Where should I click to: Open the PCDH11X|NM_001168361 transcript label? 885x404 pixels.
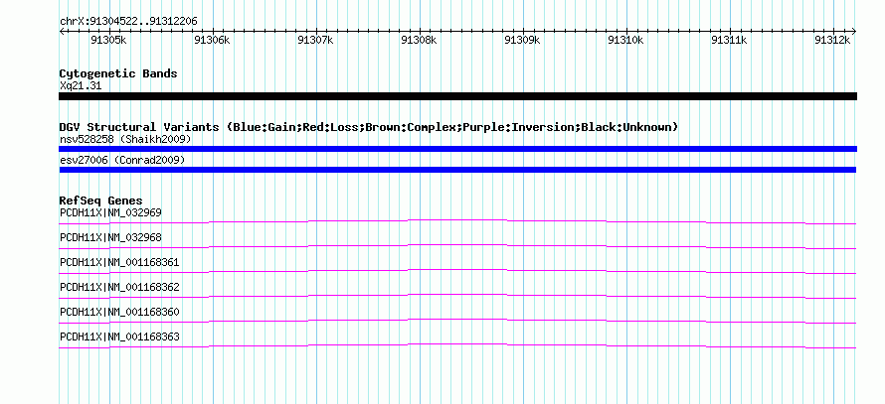(x=119, y=263)
